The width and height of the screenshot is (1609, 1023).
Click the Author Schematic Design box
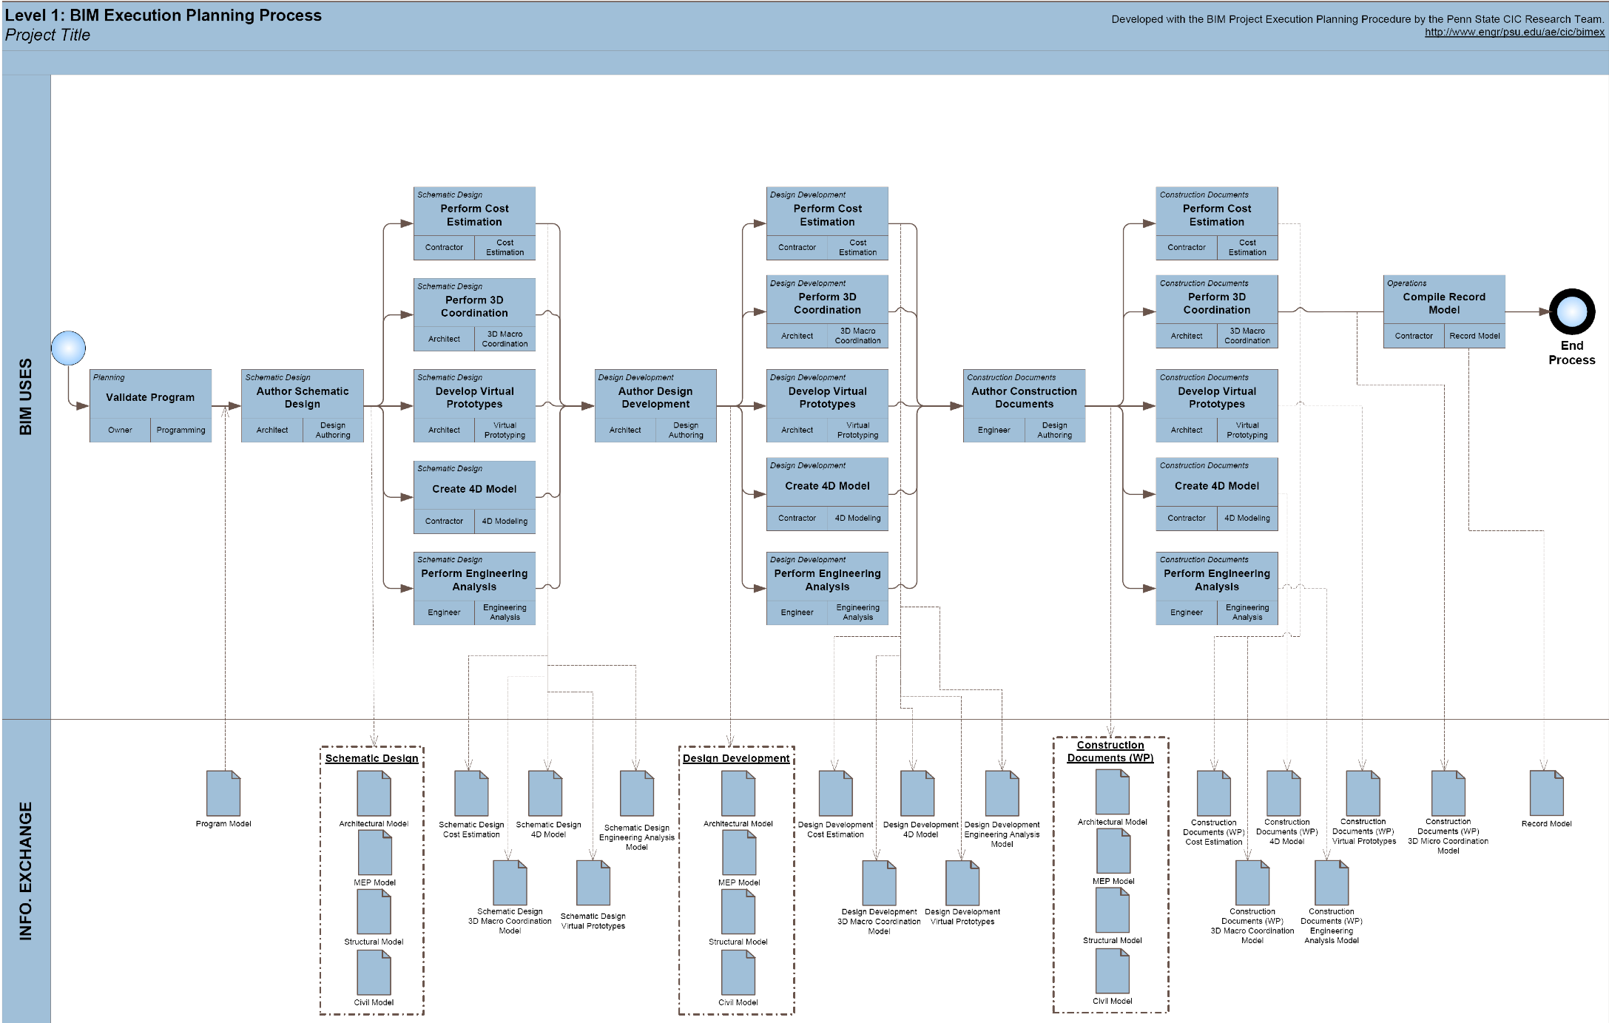tap(303, 397)
